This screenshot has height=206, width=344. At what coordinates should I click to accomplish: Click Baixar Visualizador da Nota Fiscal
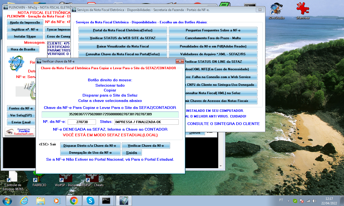click(x=123, y=46)
